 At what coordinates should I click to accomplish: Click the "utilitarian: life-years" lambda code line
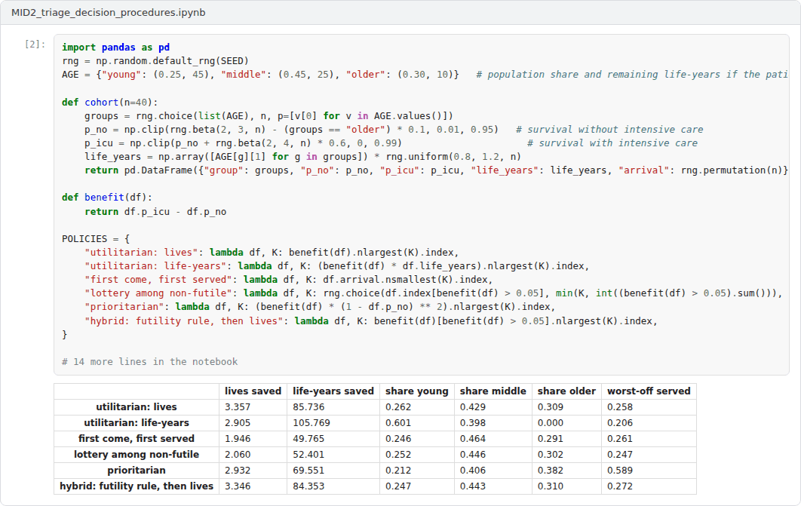(x=337, y=266)
